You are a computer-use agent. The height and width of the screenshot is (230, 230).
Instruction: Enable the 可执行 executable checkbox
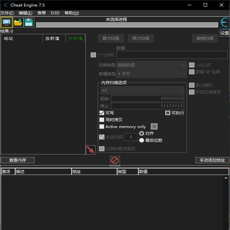pos(168,113)
